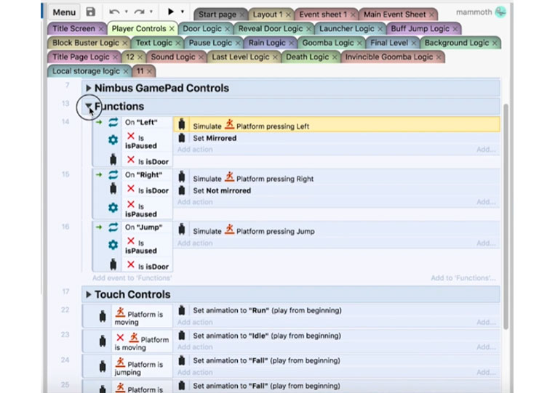The width and height of the screenshot is (555, 393).
Task: Open the Sound Logic tab
Action: pyautogui.click(x=173, y=57)
